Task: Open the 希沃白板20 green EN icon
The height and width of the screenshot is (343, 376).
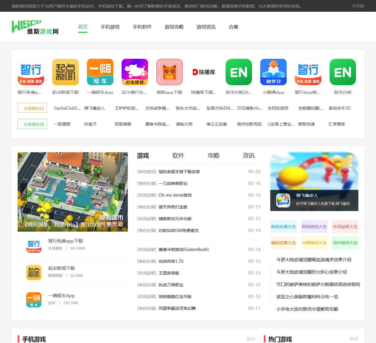Action: click(x=239, y=72)
